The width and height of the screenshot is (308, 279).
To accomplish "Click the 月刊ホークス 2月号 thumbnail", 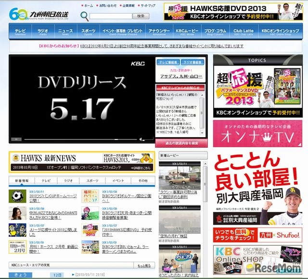I will pyautogui.click(x=17, y=247).
